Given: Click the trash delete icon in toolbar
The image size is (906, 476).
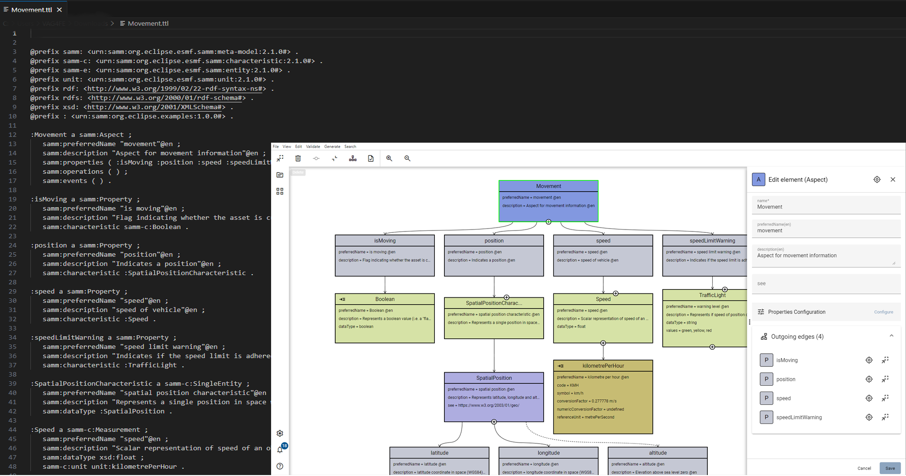Looking at the screenshot, I should click(x=298, y=159).
